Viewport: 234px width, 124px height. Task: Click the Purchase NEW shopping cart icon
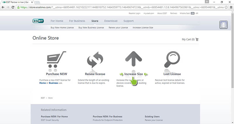pos(56,59)
